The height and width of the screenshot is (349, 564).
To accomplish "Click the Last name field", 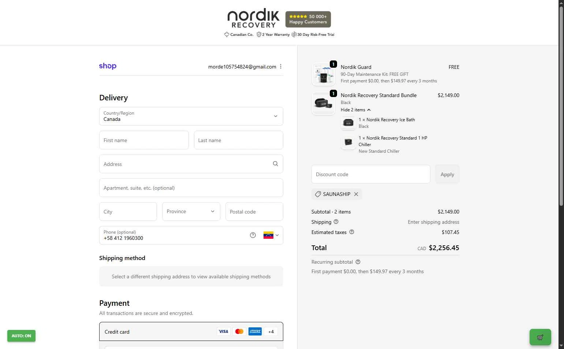I will pyautogui.click(x=238, y=140).
